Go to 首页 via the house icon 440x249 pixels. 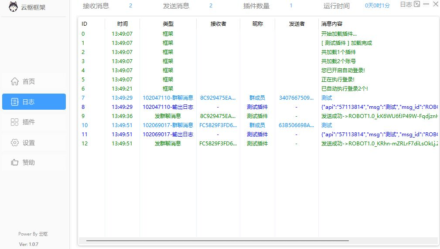[x=15, y=81]
